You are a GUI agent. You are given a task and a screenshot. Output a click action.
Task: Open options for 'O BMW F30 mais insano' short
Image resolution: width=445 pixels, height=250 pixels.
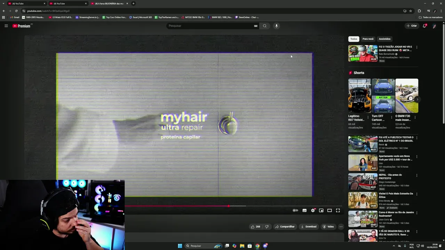[x=415, y=117]
